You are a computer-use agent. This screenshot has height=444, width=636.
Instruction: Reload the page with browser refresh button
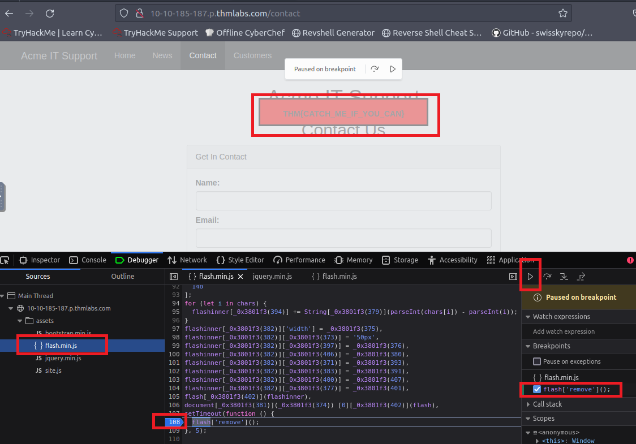point(50,13)
